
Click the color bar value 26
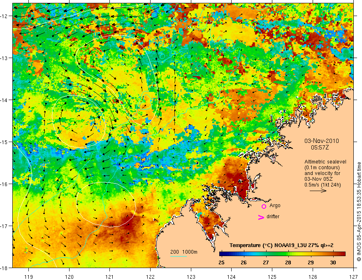[244, 263]
